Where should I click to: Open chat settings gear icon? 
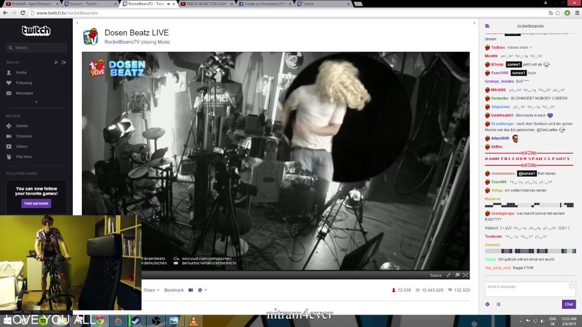(487, 304)
